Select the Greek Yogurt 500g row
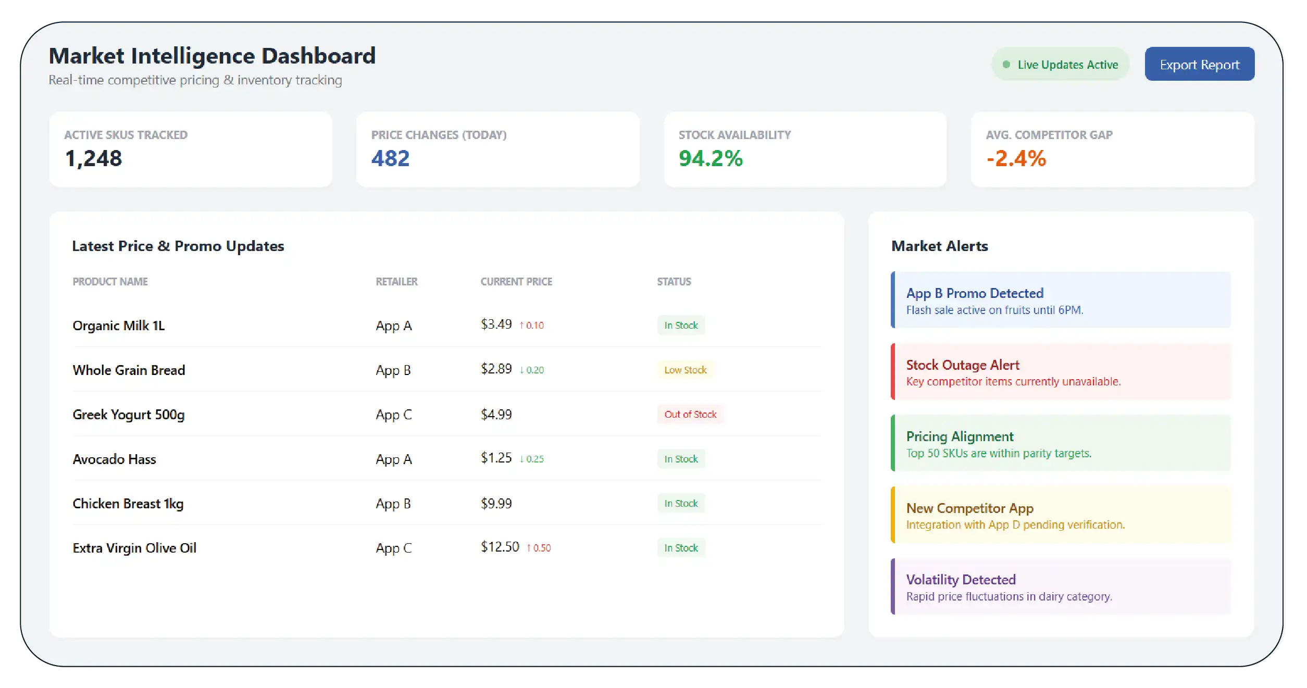Viewport: 1307px width, 688px height. [447, 415]
